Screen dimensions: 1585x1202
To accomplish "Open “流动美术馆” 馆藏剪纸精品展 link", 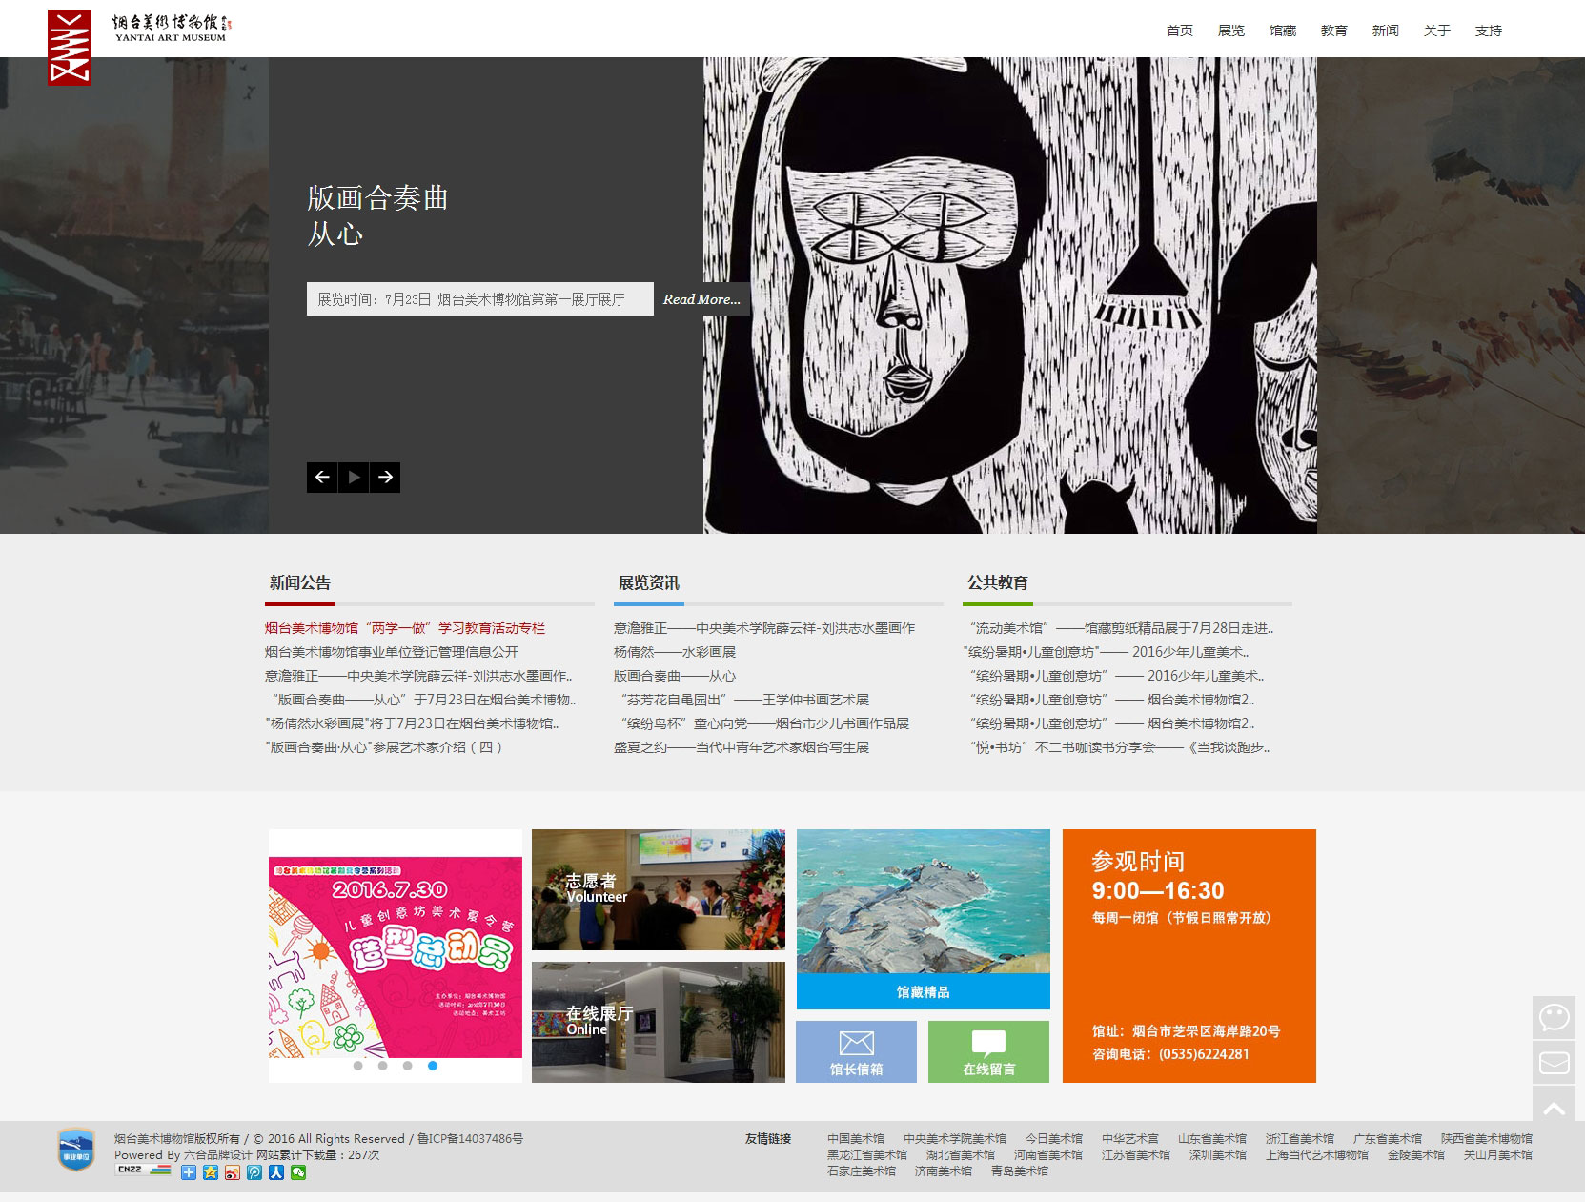I will tap(1119, 628).
